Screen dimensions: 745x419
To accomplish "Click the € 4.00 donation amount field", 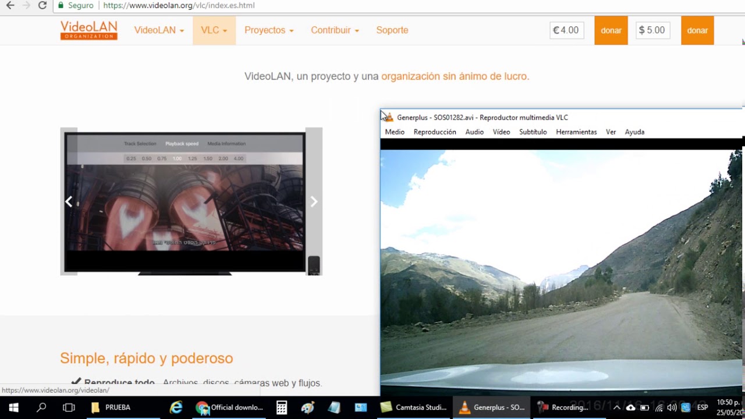I will pyautogui.click(x=566, y=30).
